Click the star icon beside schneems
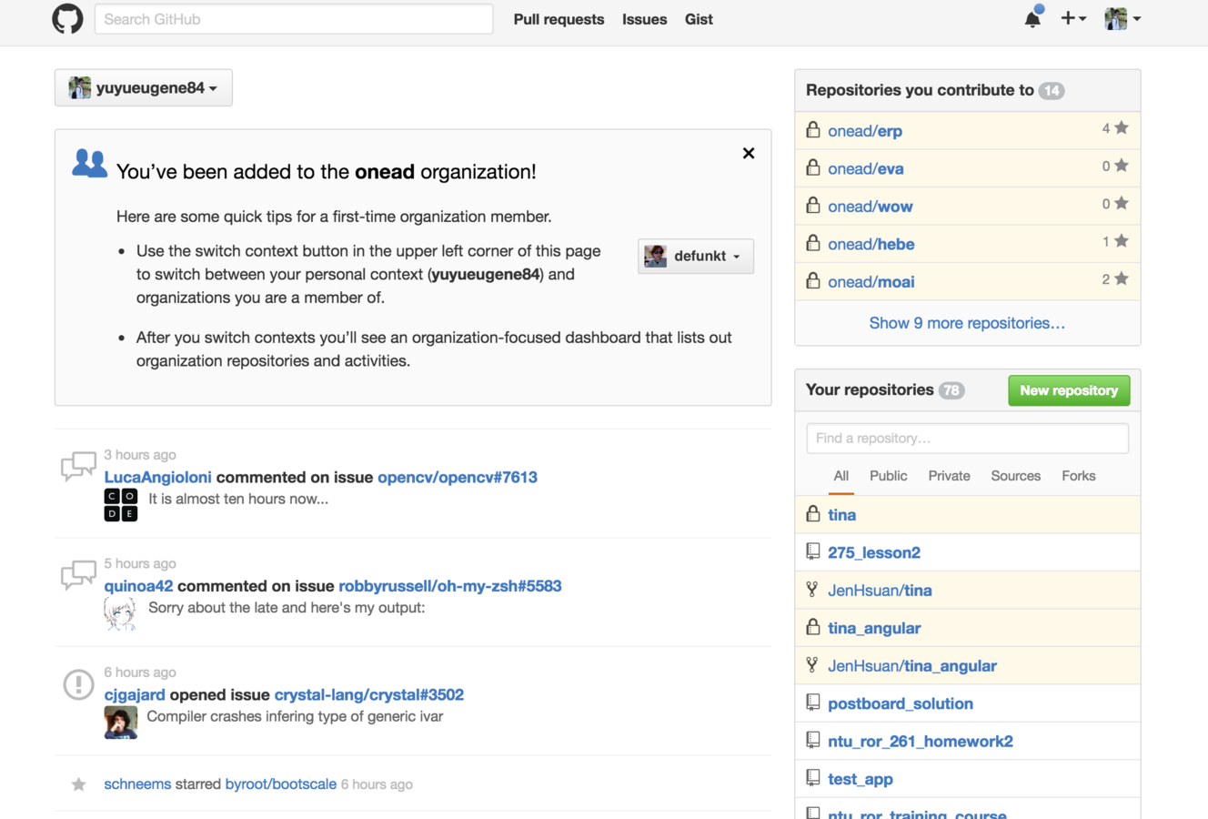1208x819 pixels. point(79,784)
